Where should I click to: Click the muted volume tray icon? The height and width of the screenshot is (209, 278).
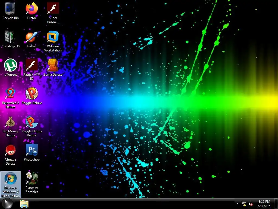(x=251, y=204)
